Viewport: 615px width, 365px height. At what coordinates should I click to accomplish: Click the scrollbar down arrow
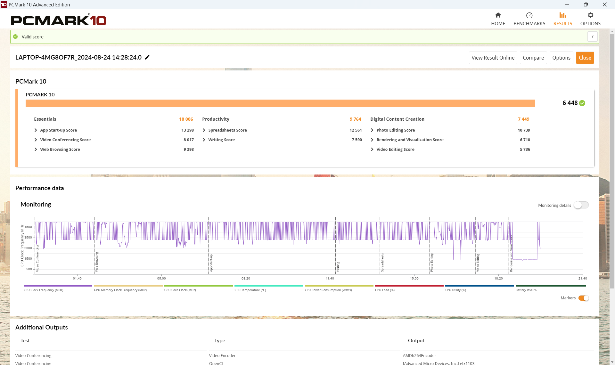tap(612, 362)
